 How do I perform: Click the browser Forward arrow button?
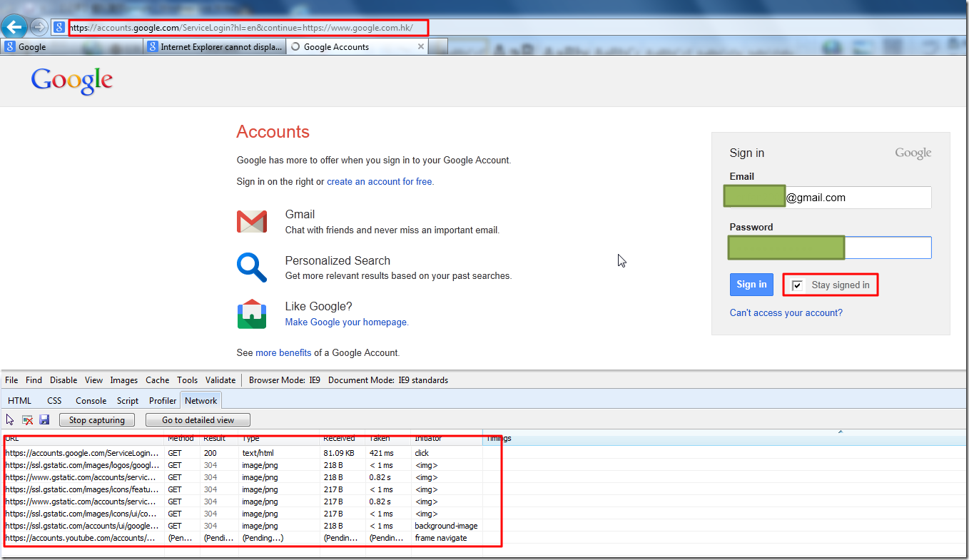tap(39, 27)
